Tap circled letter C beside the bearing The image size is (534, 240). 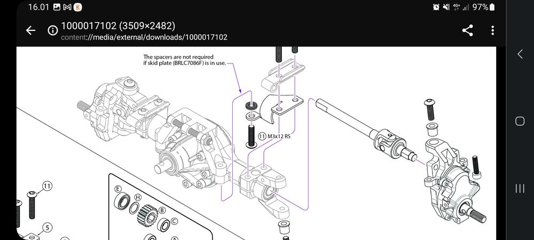tap(174, 221)
